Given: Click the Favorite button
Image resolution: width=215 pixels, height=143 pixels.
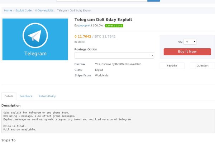Looking at the screenshot, I should [x=172, y=66].
